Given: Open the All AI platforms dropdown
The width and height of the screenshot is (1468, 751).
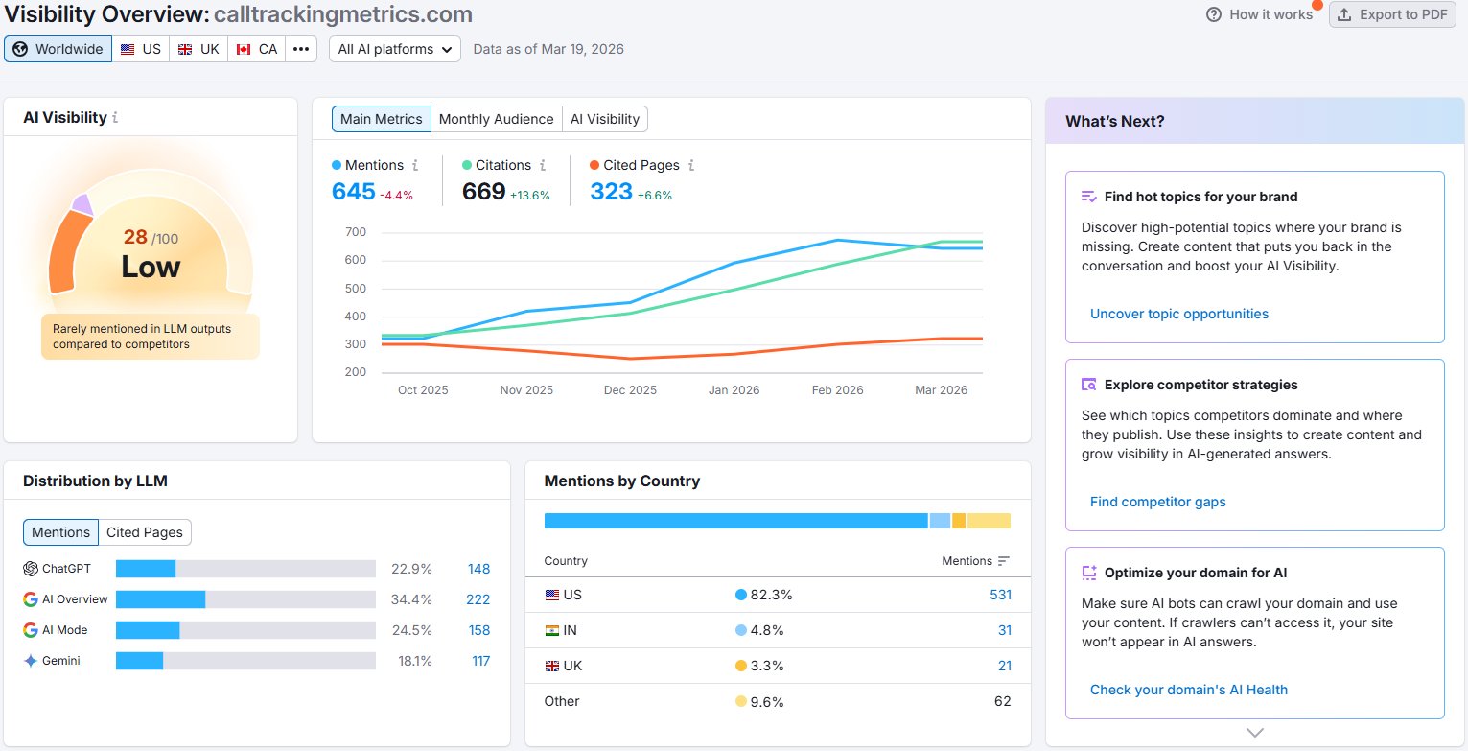Looking at the screenshot, I should point(395,49).
